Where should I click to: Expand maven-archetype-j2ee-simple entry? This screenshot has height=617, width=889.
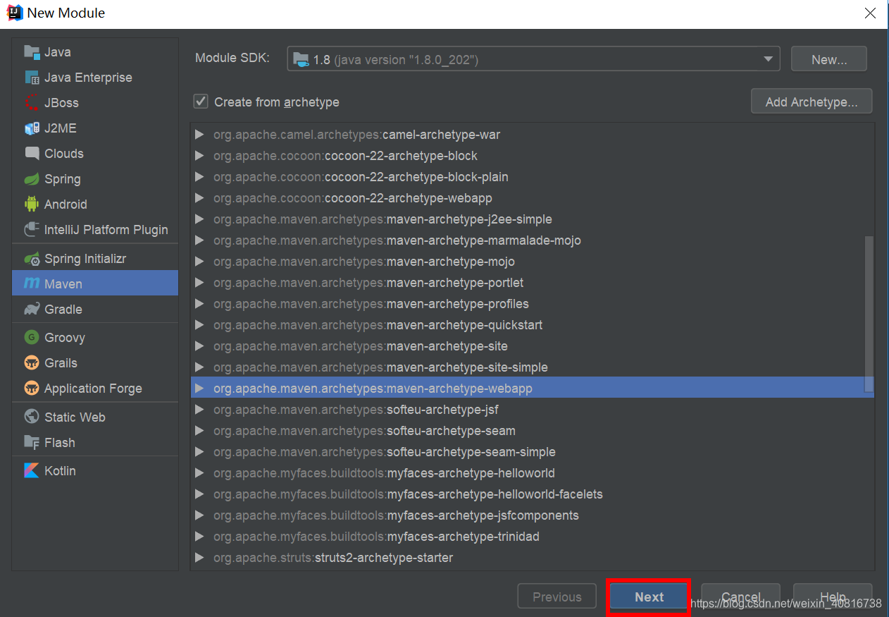point(199,219)
